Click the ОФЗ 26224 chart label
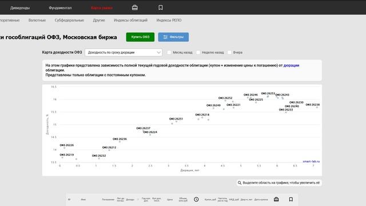The height and width of the screenshot is (206, 366). pos(150,132)
